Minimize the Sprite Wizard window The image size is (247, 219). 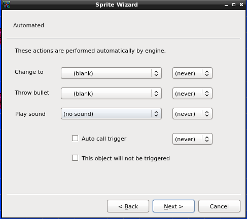(226, 5)
